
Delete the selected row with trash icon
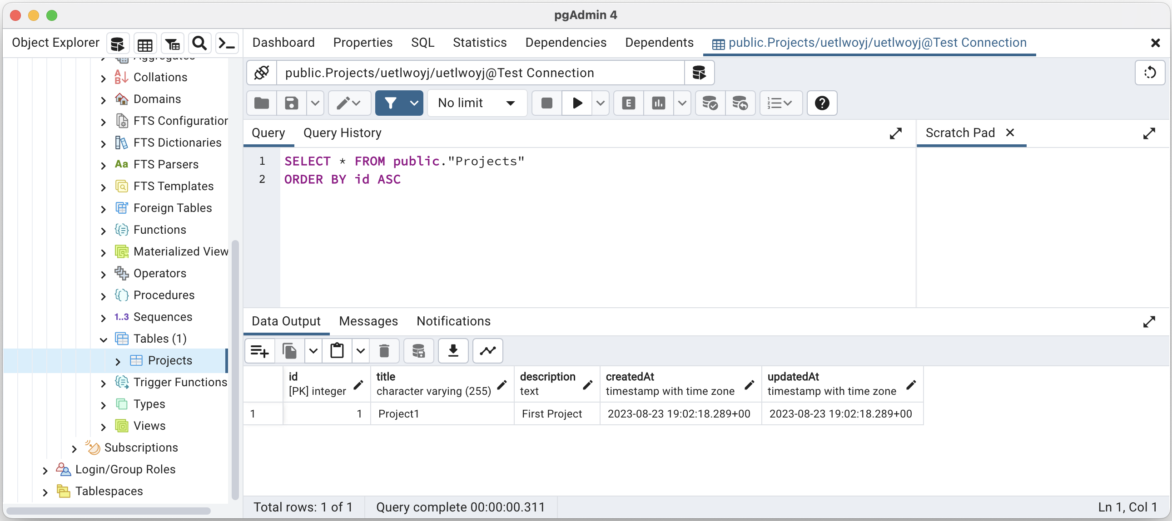384,351
